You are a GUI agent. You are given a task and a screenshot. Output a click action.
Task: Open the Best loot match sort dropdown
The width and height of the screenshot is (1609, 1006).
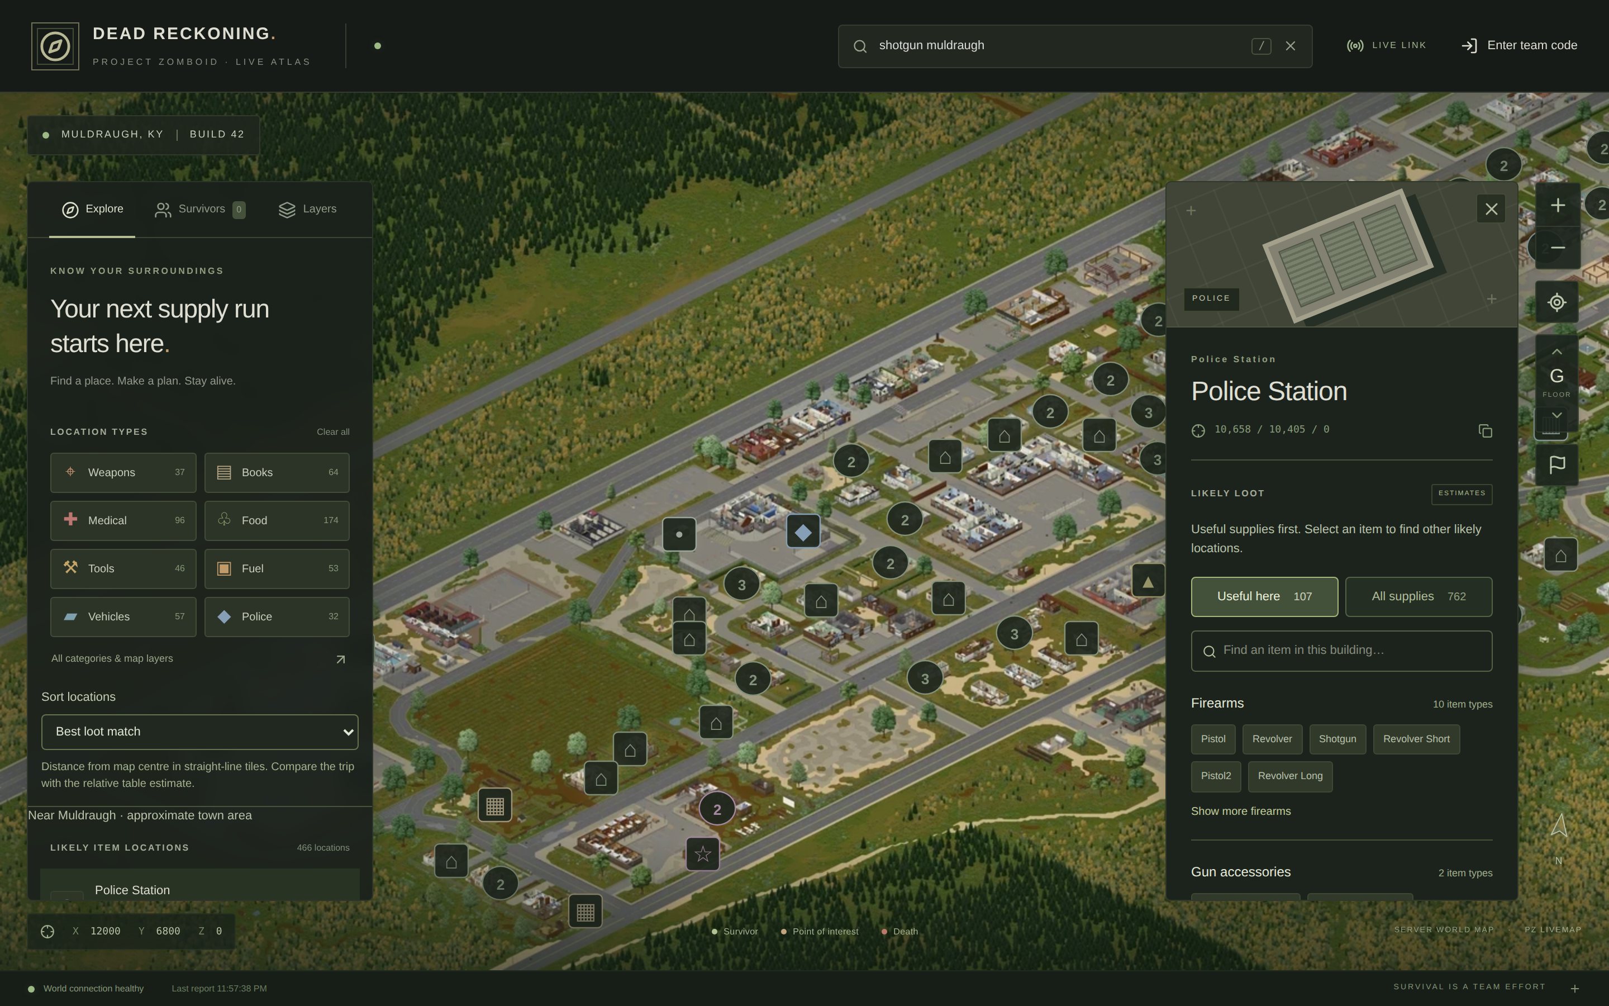click(199, 732)
